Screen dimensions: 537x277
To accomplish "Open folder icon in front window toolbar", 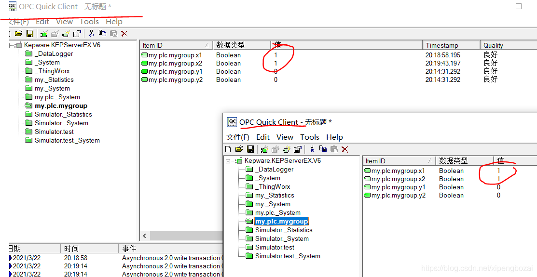I will coord(239,149).
